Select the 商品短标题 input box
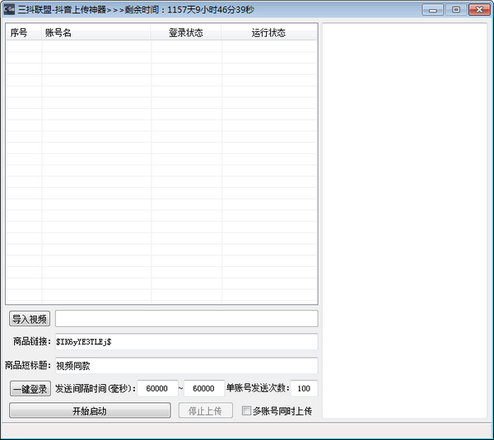This screenshot has height=440, width=494. pos(186,365)
